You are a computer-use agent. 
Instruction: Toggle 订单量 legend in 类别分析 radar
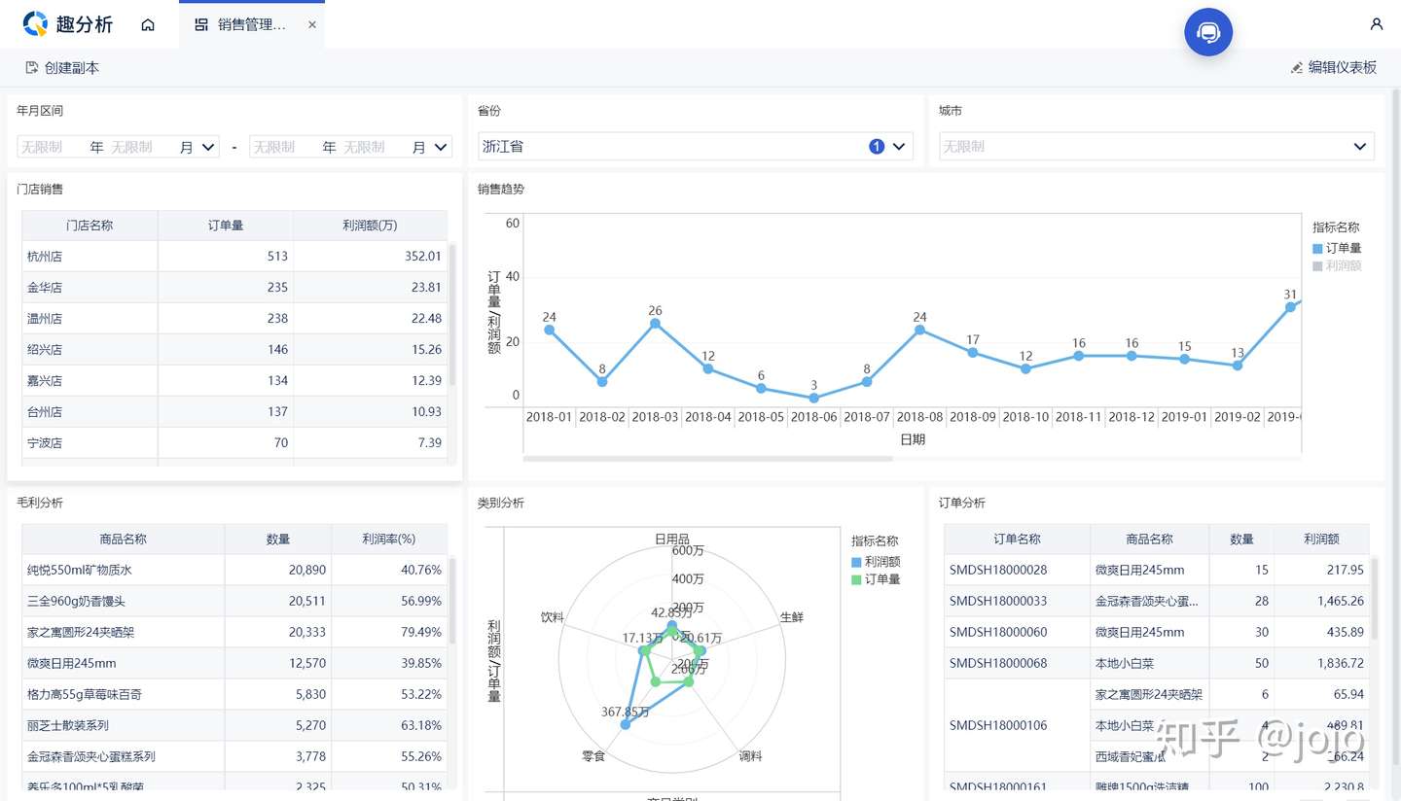point(876,579)
